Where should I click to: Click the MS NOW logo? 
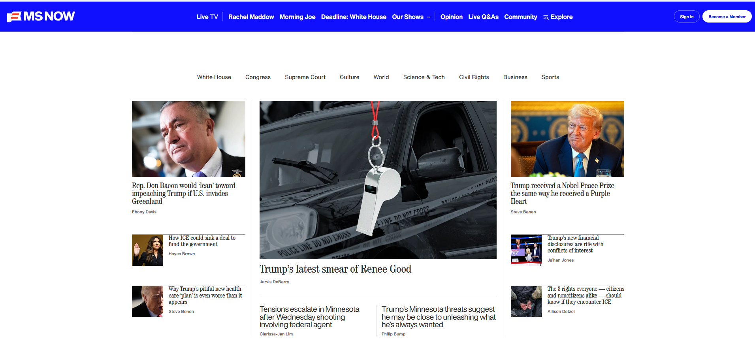click(41, 16)
